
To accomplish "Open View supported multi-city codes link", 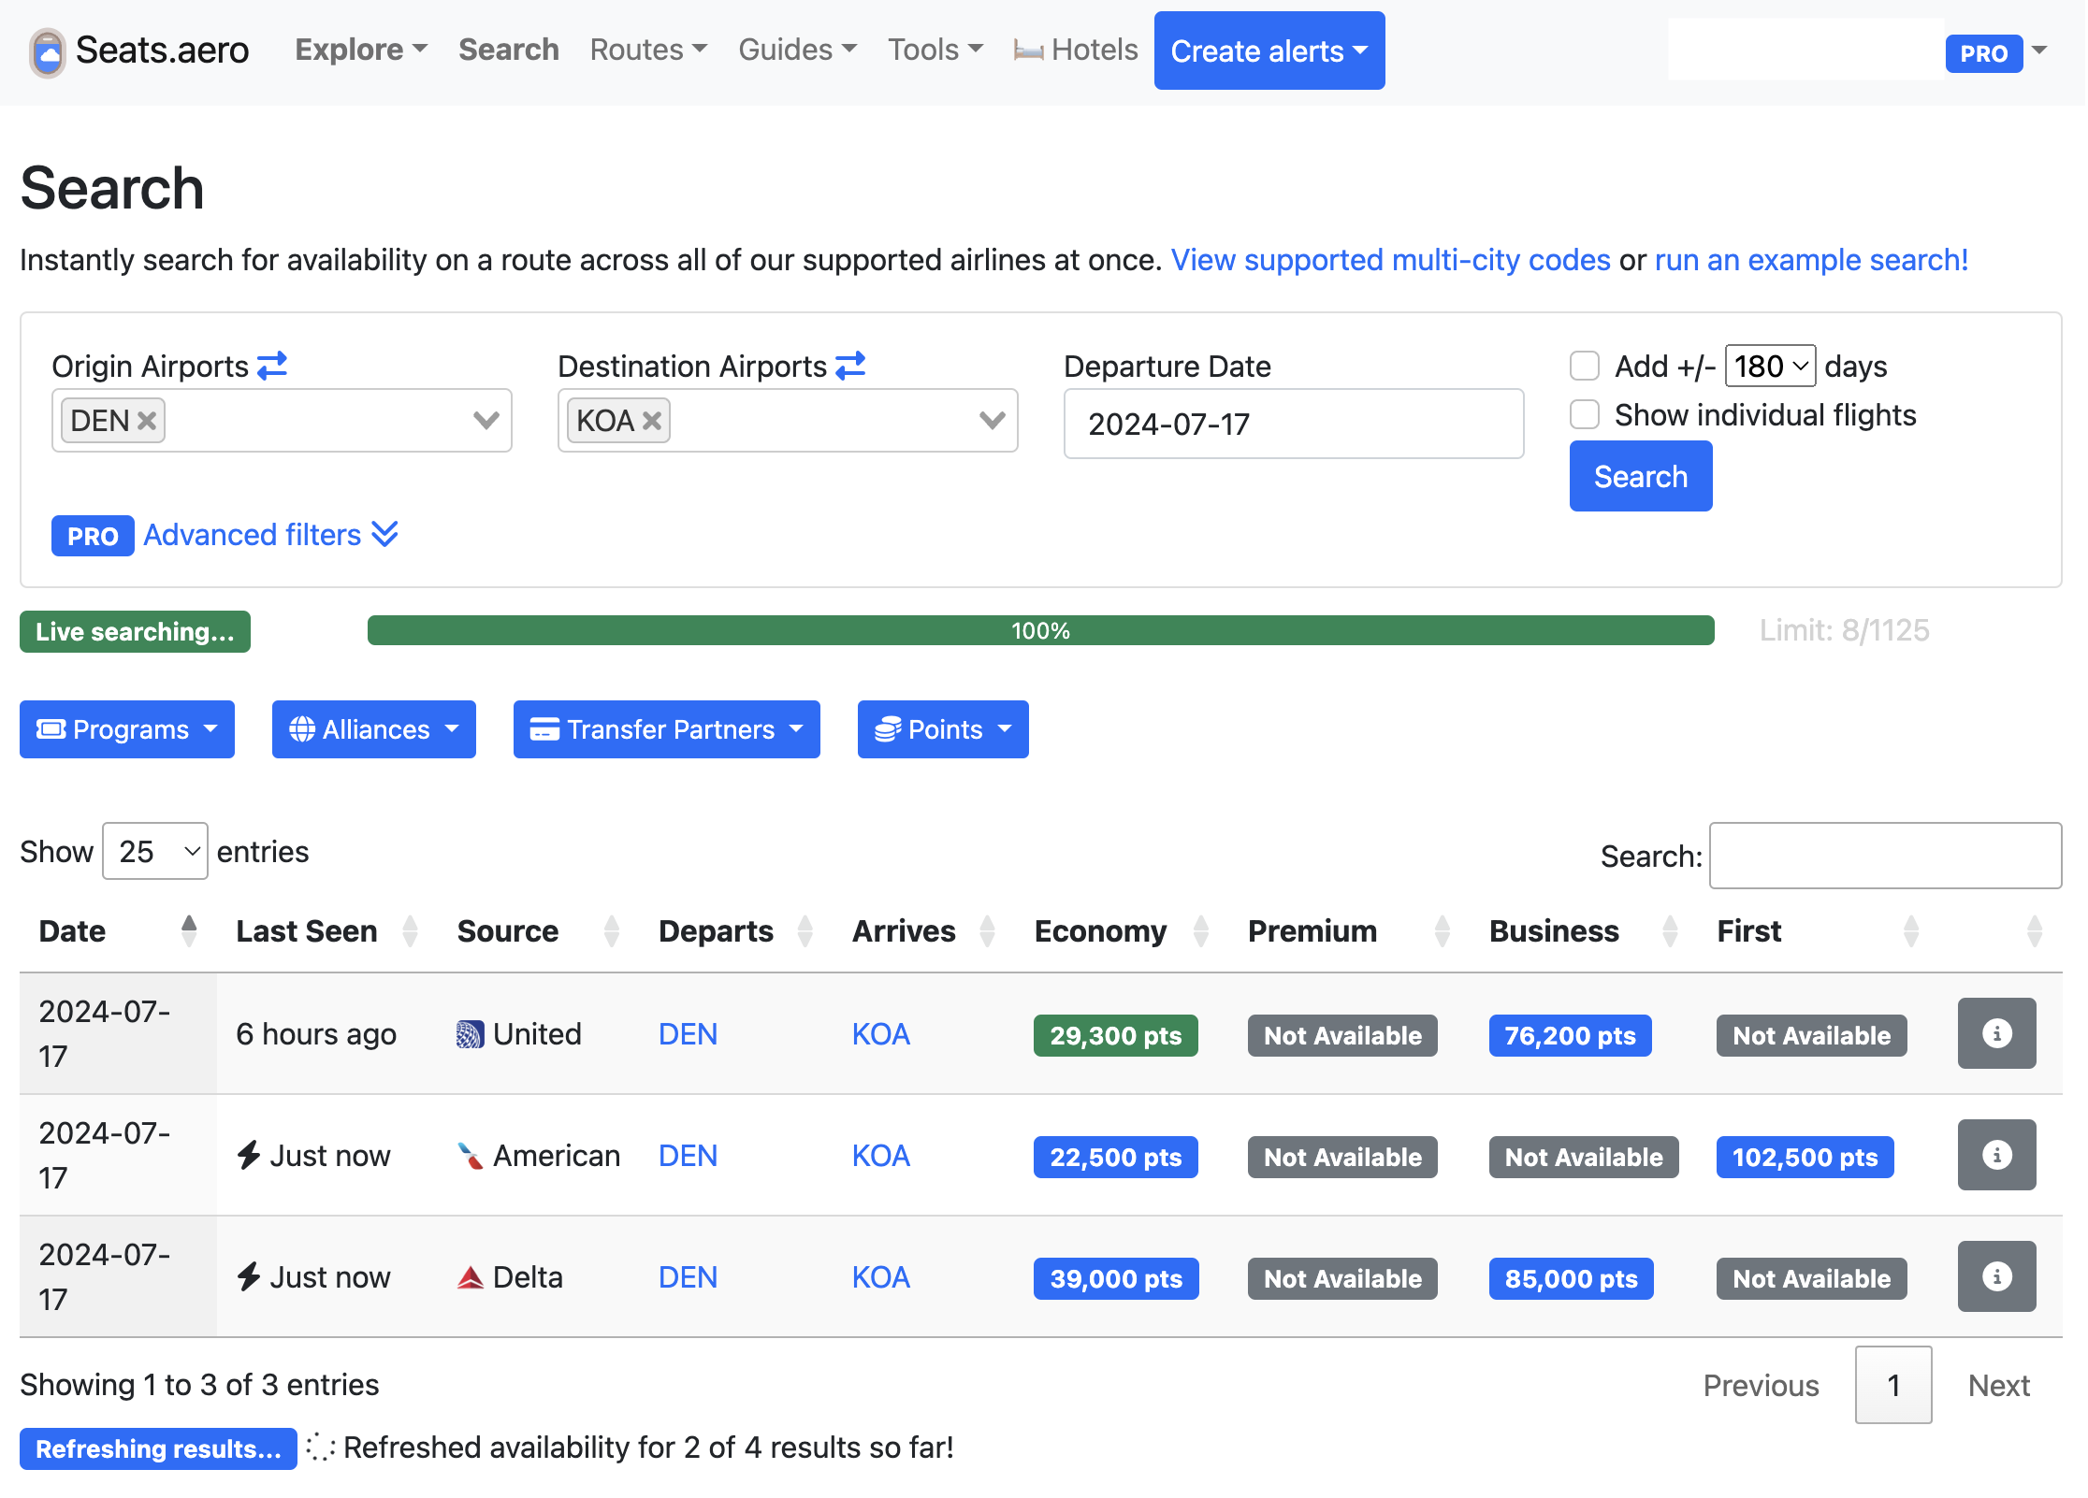I will 1390,260.
